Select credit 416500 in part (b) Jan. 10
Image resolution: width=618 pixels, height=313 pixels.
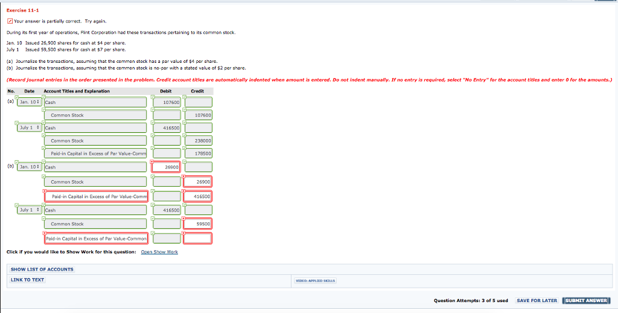pyautogui.click(x=198, y=196)
